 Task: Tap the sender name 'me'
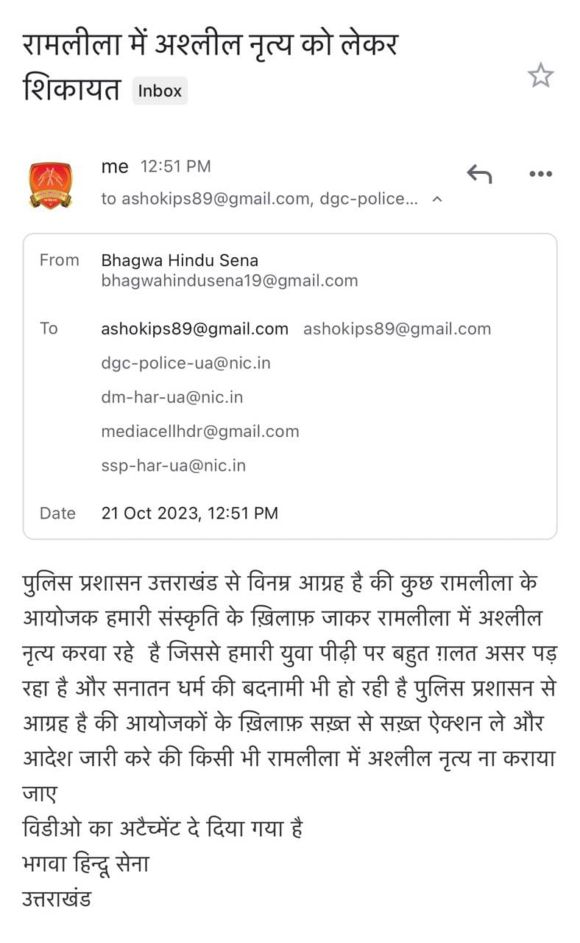[x=115, y=167]
